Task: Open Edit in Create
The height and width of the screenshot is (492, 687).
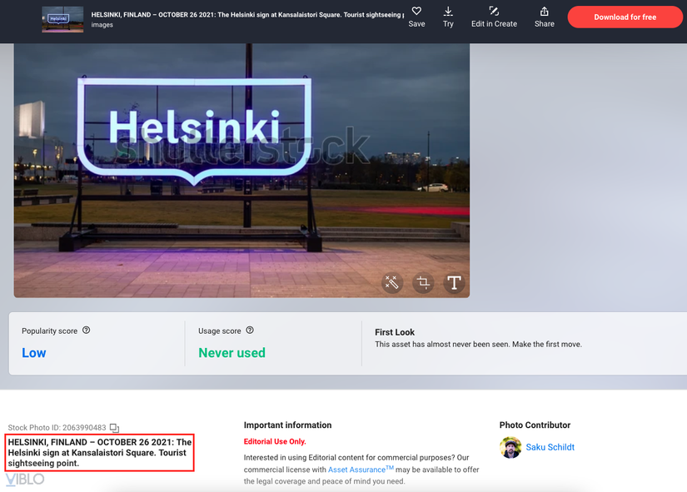Action: (494, 17)
